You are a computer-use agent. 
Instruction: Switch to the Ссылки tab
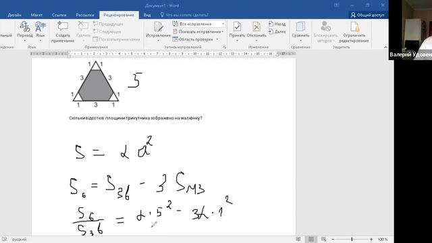(x=59, y=15)
